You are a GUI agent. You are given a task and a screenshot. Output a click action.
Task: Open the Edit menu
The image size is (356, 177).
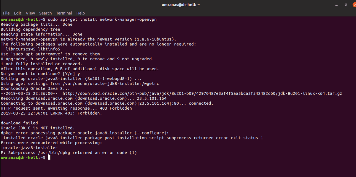tap(18, 13)
